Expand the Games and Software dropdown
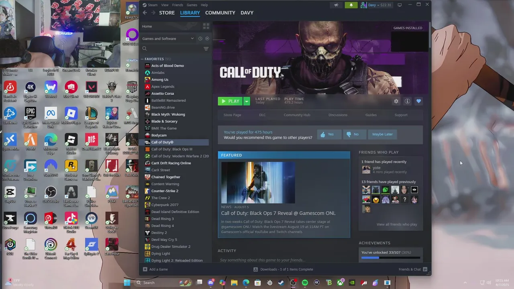Image resolution: width=514 pixels, height=289 pixels. 168,39
